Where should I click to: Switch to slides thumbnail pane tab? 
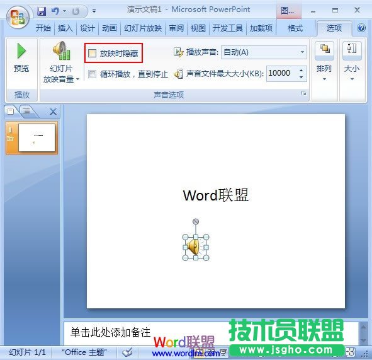click(x=10, y=111)
